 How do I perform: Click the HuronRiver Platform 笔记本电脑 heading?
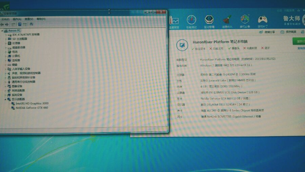pos(220,42)
